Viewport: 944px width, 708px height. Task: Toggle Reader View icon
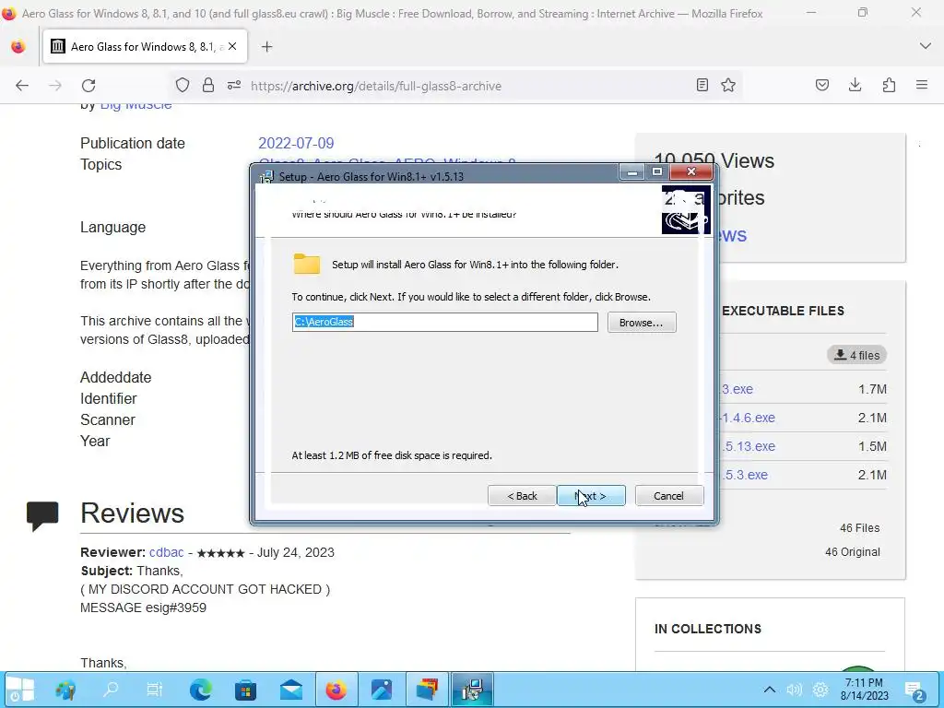pos(702,85)
